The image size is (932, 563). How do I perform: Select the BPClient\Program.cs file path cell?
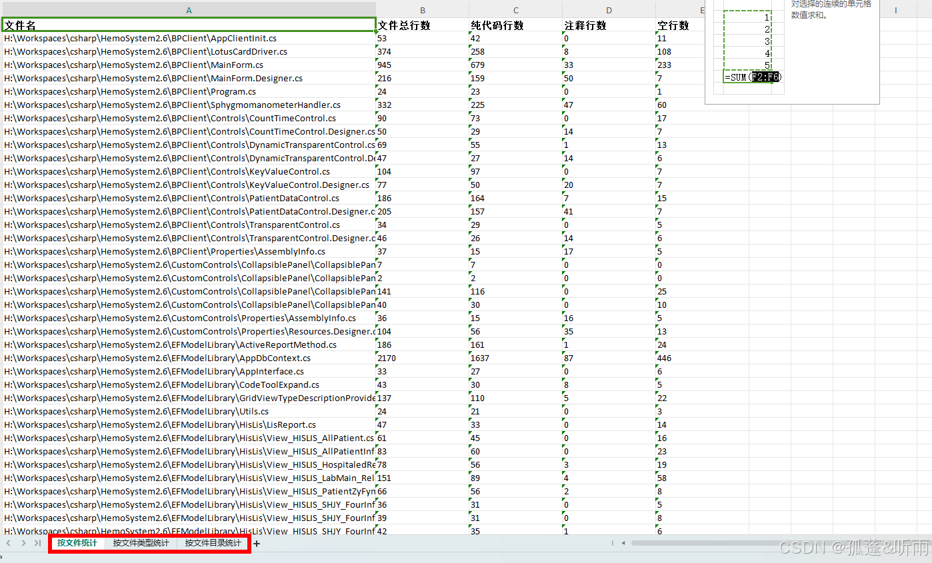click(189, 92)
